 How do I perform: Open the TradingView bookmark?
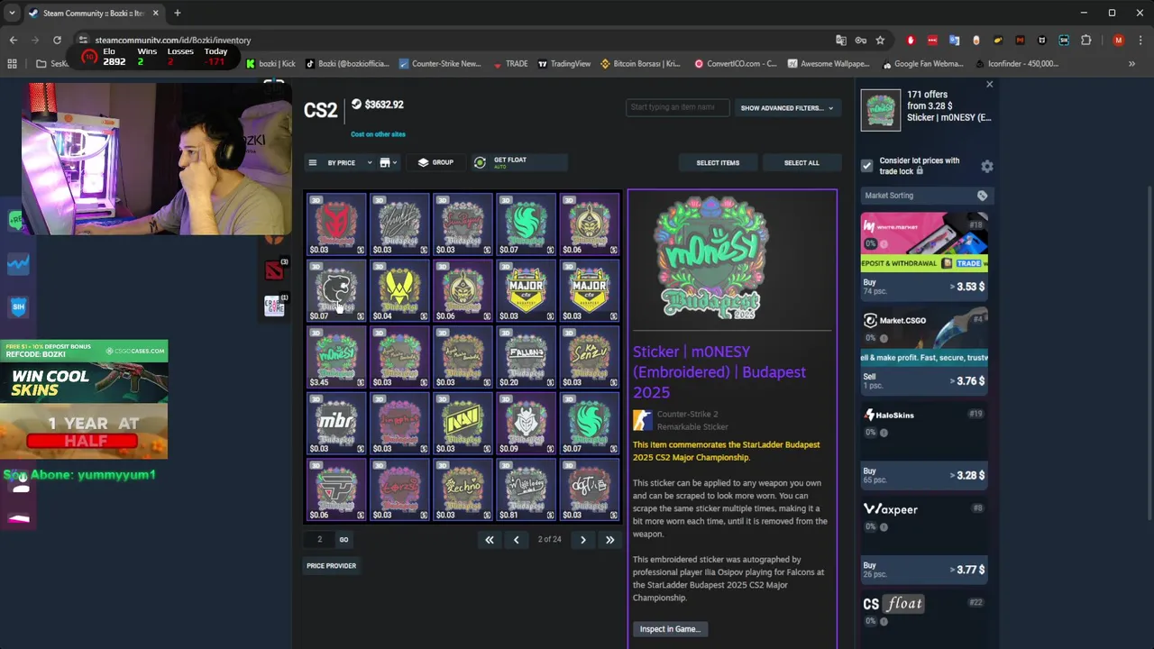564,64
